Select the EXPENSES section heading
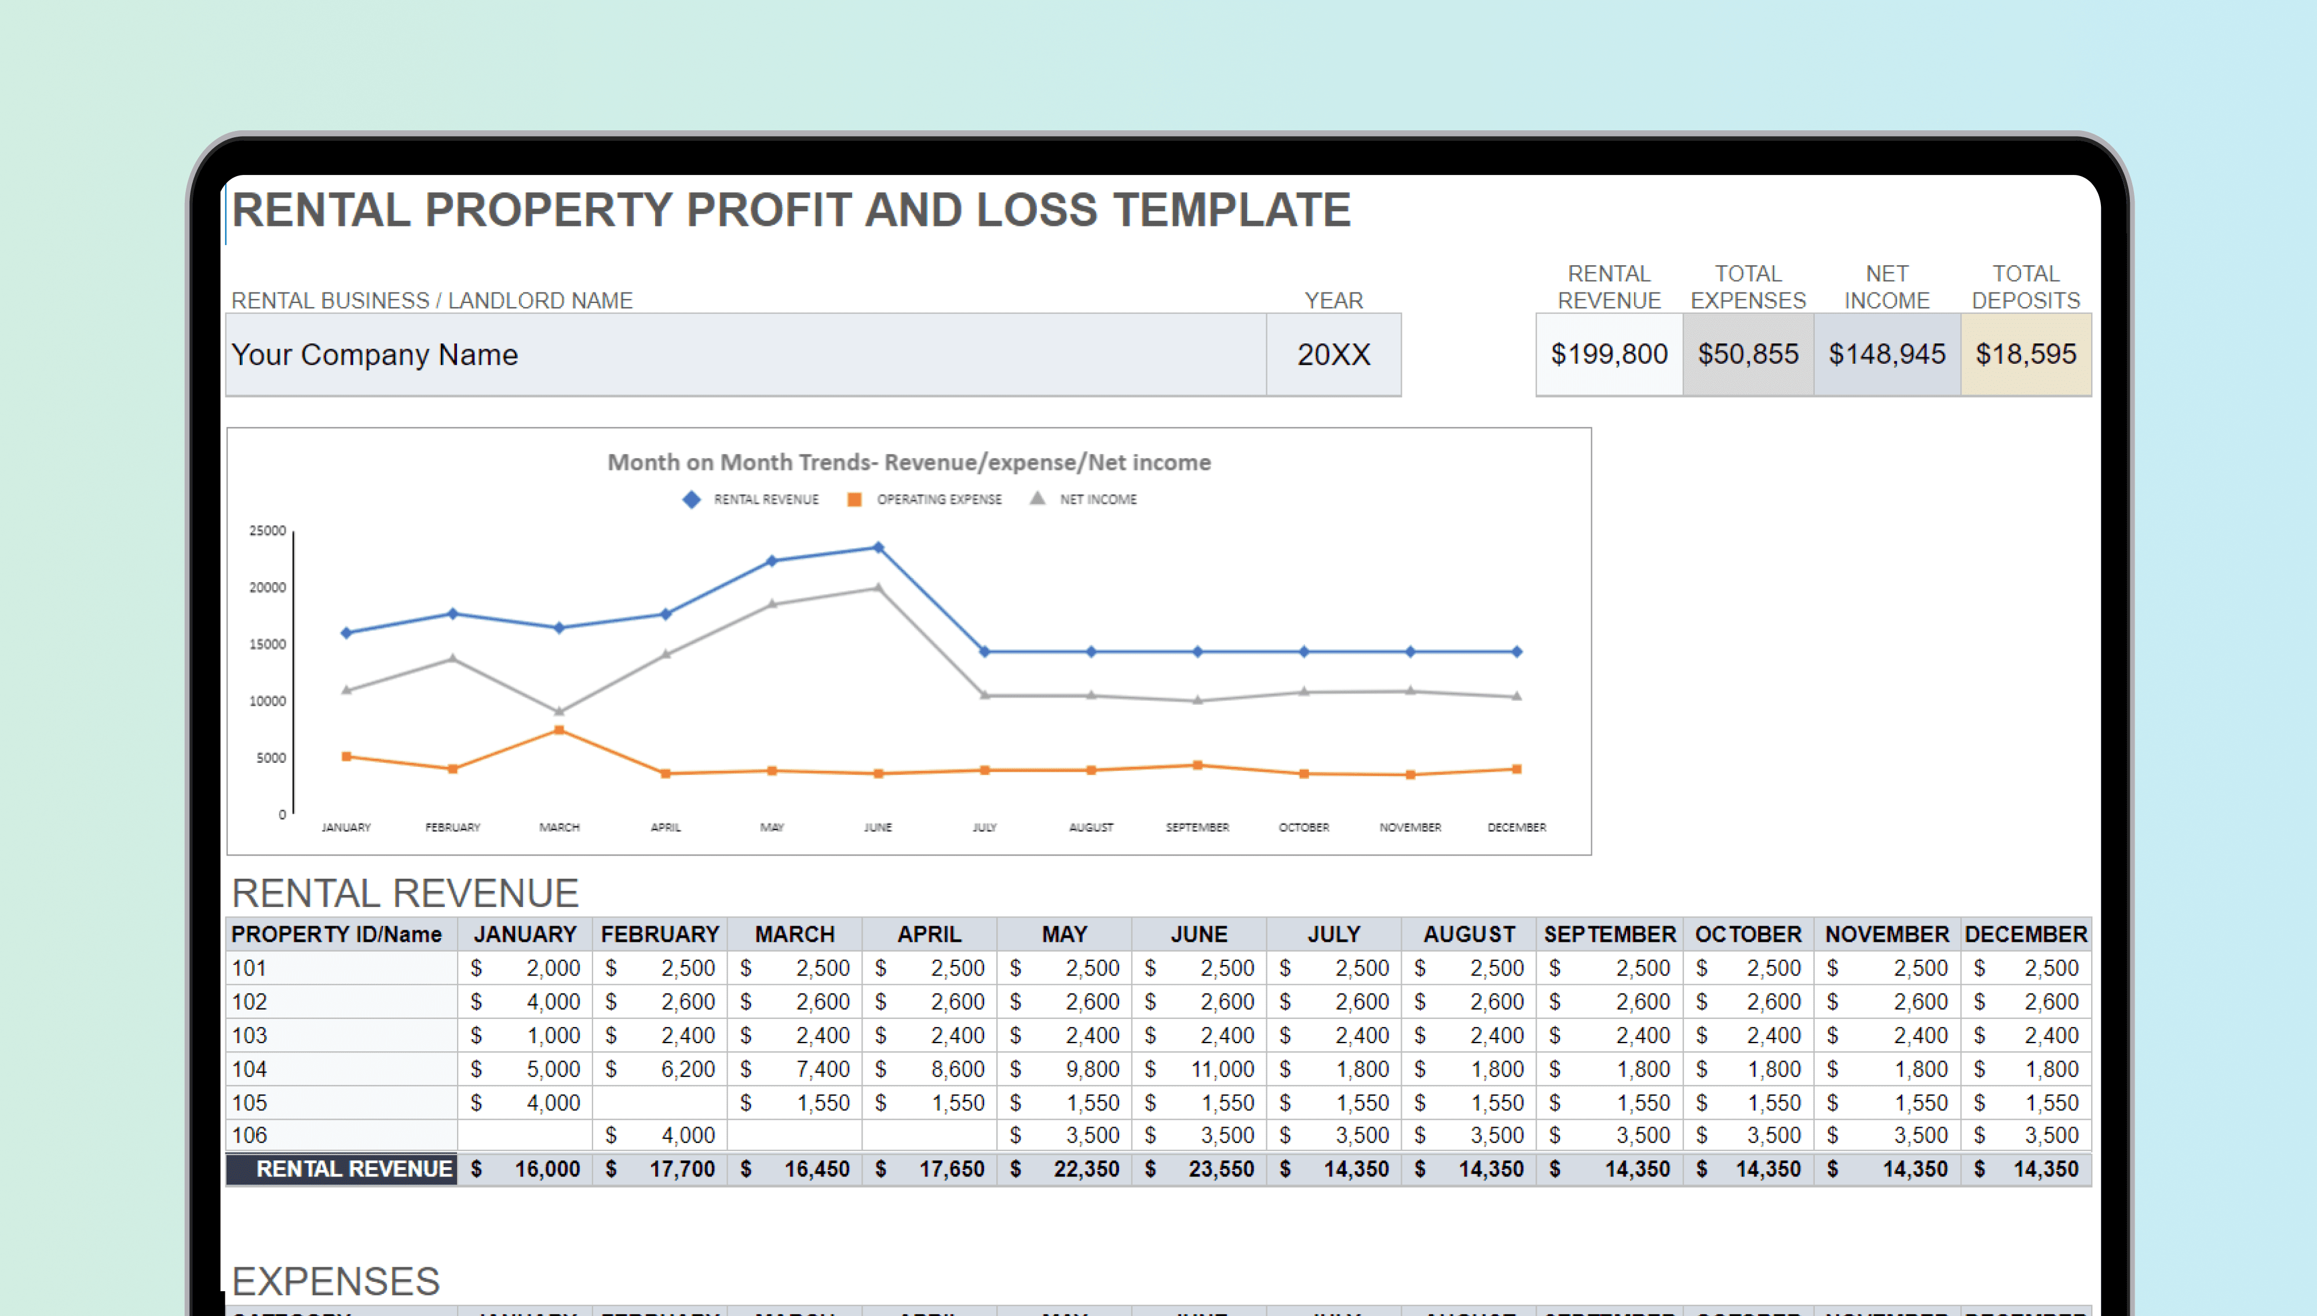 (x=335, y=1282)
